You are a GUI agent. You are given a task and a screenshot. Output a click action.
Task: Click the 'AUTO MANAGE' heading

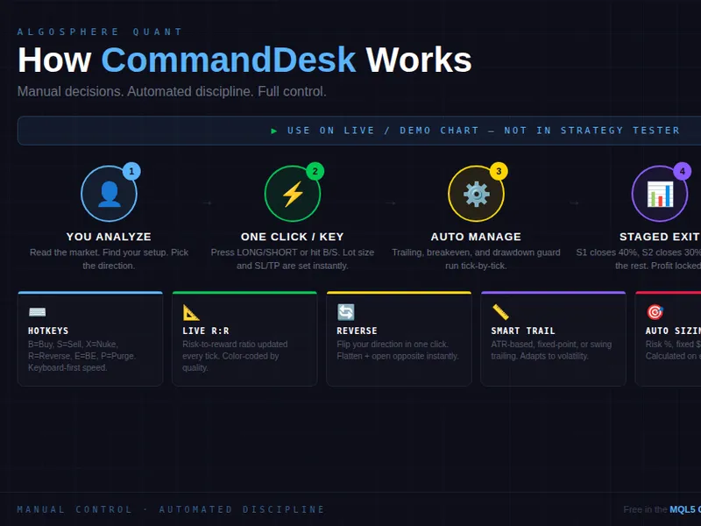click(x=476, y=237)
